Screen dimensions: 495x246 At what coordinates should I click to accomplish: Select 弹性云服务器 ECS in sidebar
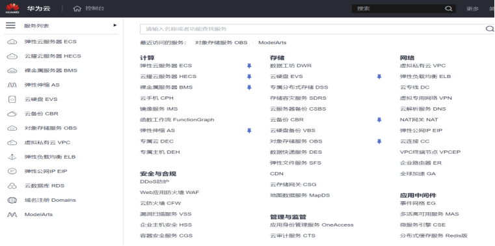[x=51, y=42]
